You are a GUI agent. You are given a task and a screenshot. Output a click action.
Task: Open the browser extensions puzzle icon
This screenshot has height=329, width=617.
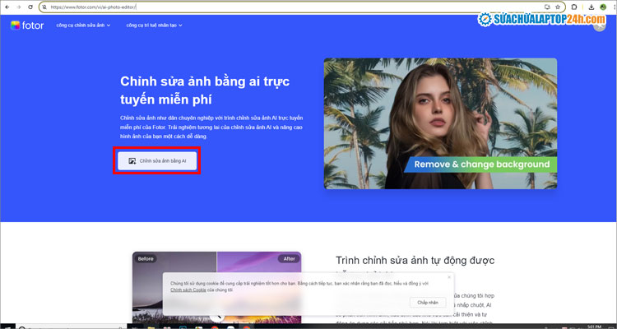(x=574, y=7)
